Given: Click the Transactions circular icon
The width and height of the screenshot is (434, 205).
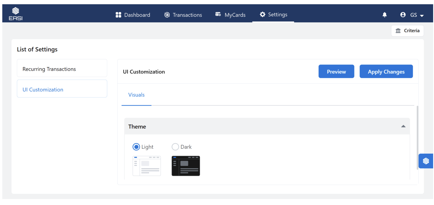Looking at the screenshot, I should 167,15.
